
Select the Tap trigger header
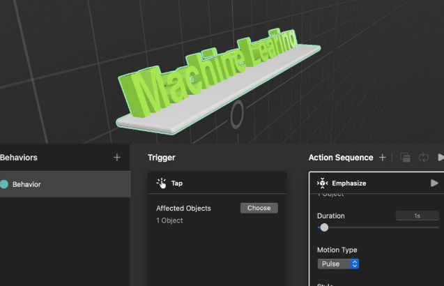point(217,183)
